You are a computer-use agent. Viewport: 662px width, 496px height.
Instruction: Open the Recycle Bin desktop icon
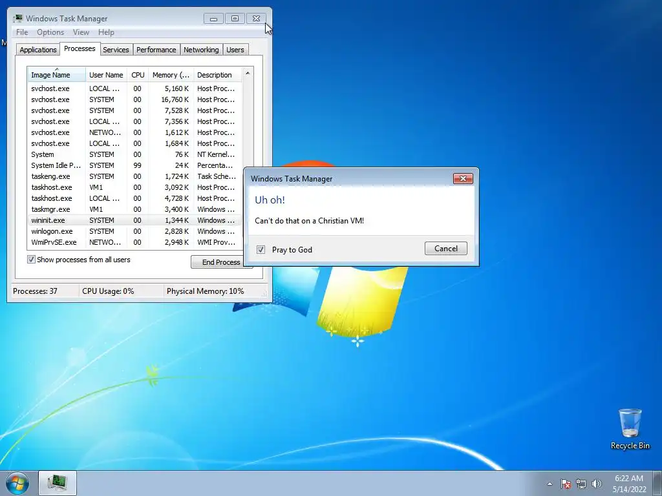click(630, 429)
